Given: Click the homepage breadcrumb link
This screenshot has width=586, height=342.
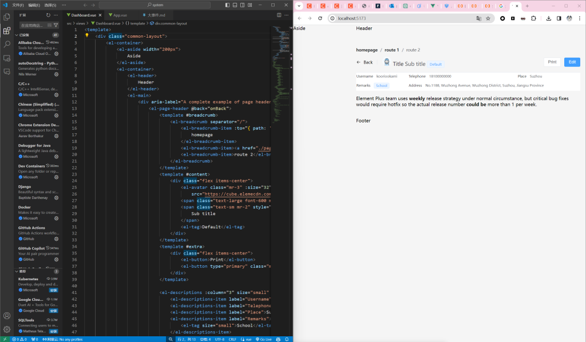Looking at the screenshot, I should pos(367,50).
